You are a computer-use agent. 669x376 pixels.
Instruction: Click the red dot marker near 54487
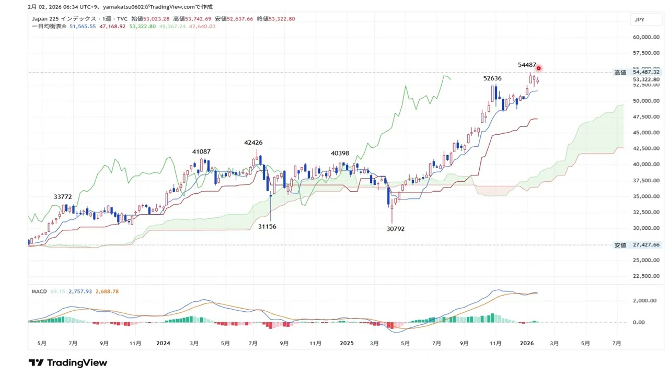tap(538, 68)
